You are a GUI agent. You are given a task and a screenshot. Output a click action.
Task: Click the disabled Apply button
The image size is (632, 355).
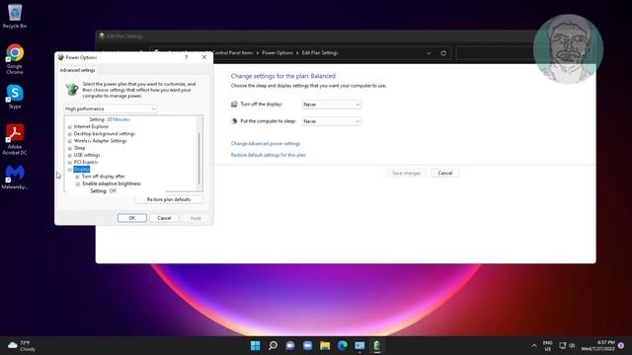tap(196, 218)
